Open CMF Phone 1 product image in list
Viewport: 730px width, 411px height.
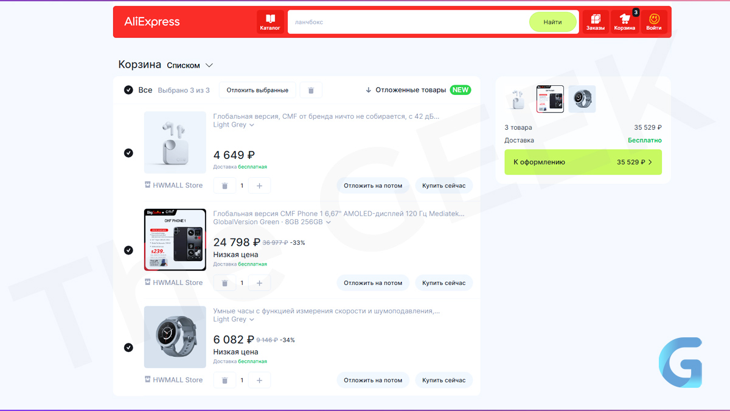[x=175, y=240]
